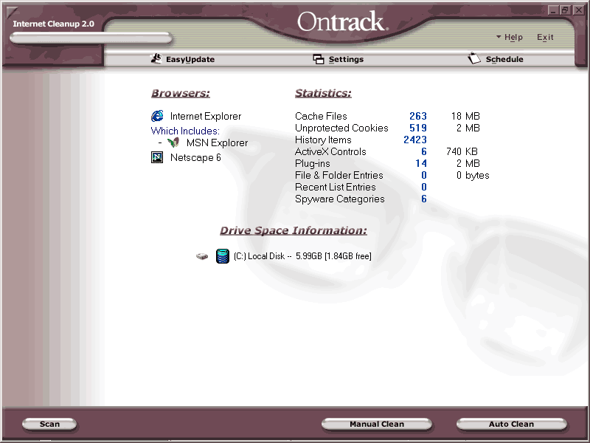Click the Internet Explorer browser icon
The width and height of the screenshot is (590, 443).
point(157,116)
